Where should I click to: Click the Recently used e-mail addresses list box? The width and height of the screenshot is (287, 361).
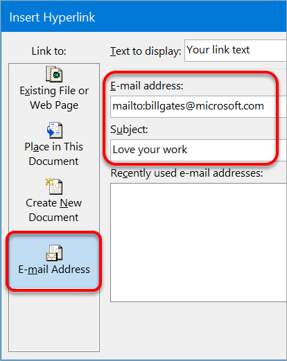point(199,243)
